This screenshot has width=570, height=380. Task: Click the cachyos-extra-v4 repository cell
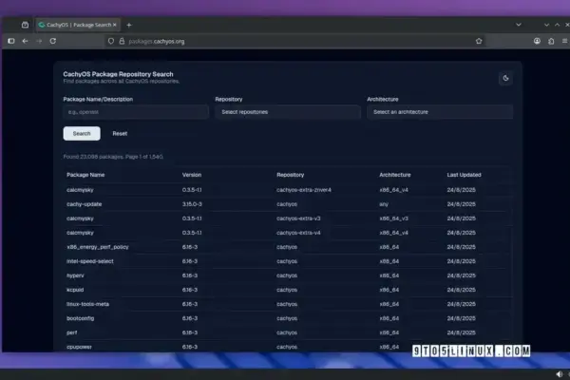coord(298,233)
